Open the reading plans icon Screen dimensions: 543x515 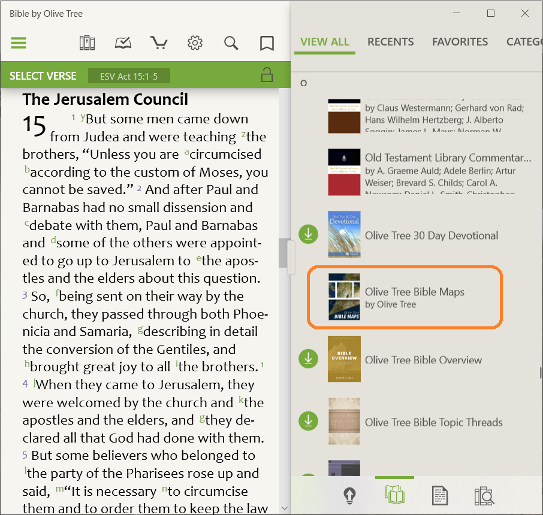(123, 43)
